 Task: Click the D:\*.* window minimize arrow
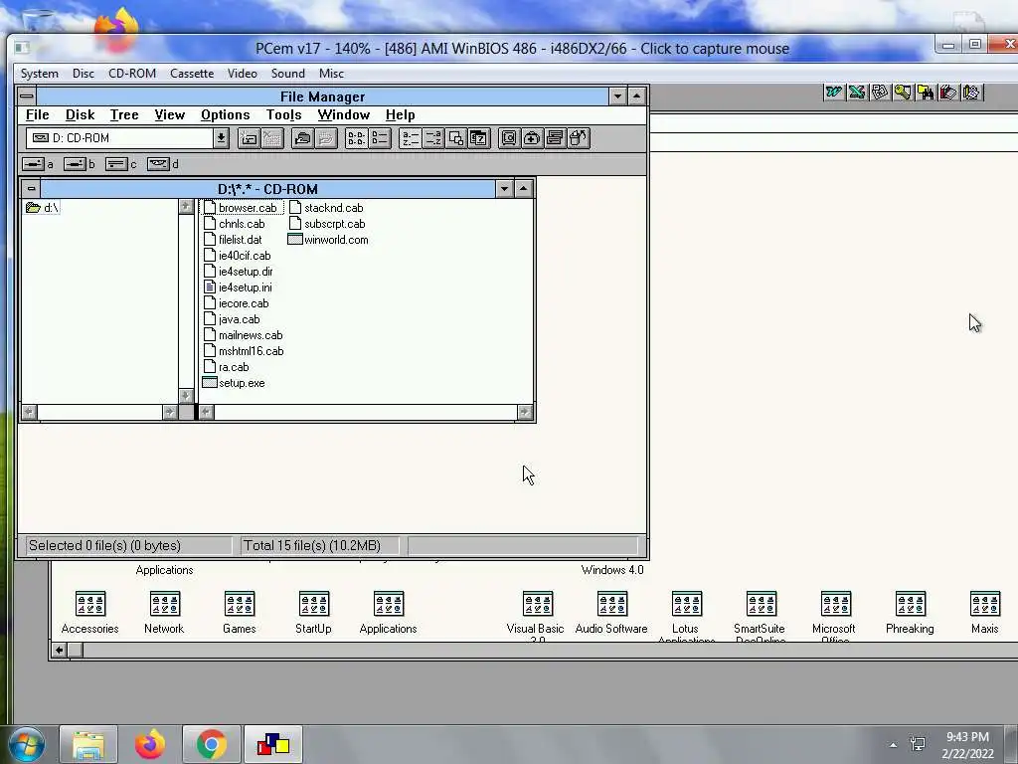(x=504, y=189)
